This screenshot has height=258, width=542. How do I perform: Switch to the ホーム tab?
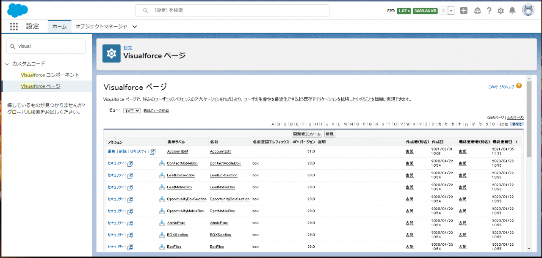[x=59, y=27]
